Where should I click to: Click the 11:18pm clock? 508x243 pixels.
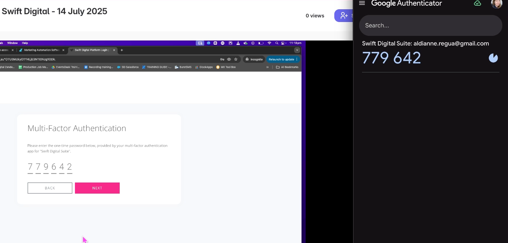coord(295,43)
